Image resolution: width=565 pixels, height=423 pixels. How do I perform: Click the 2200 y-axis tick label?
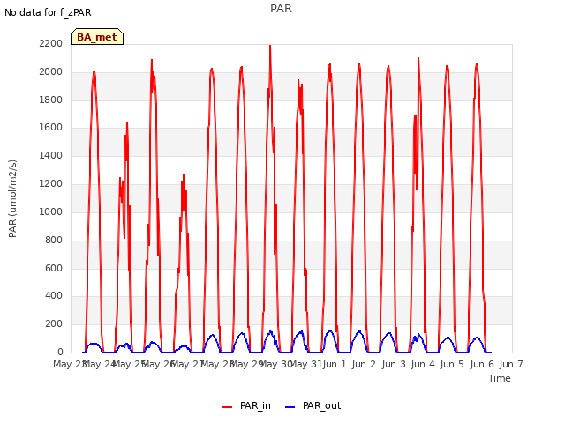[x=51, y=43]
